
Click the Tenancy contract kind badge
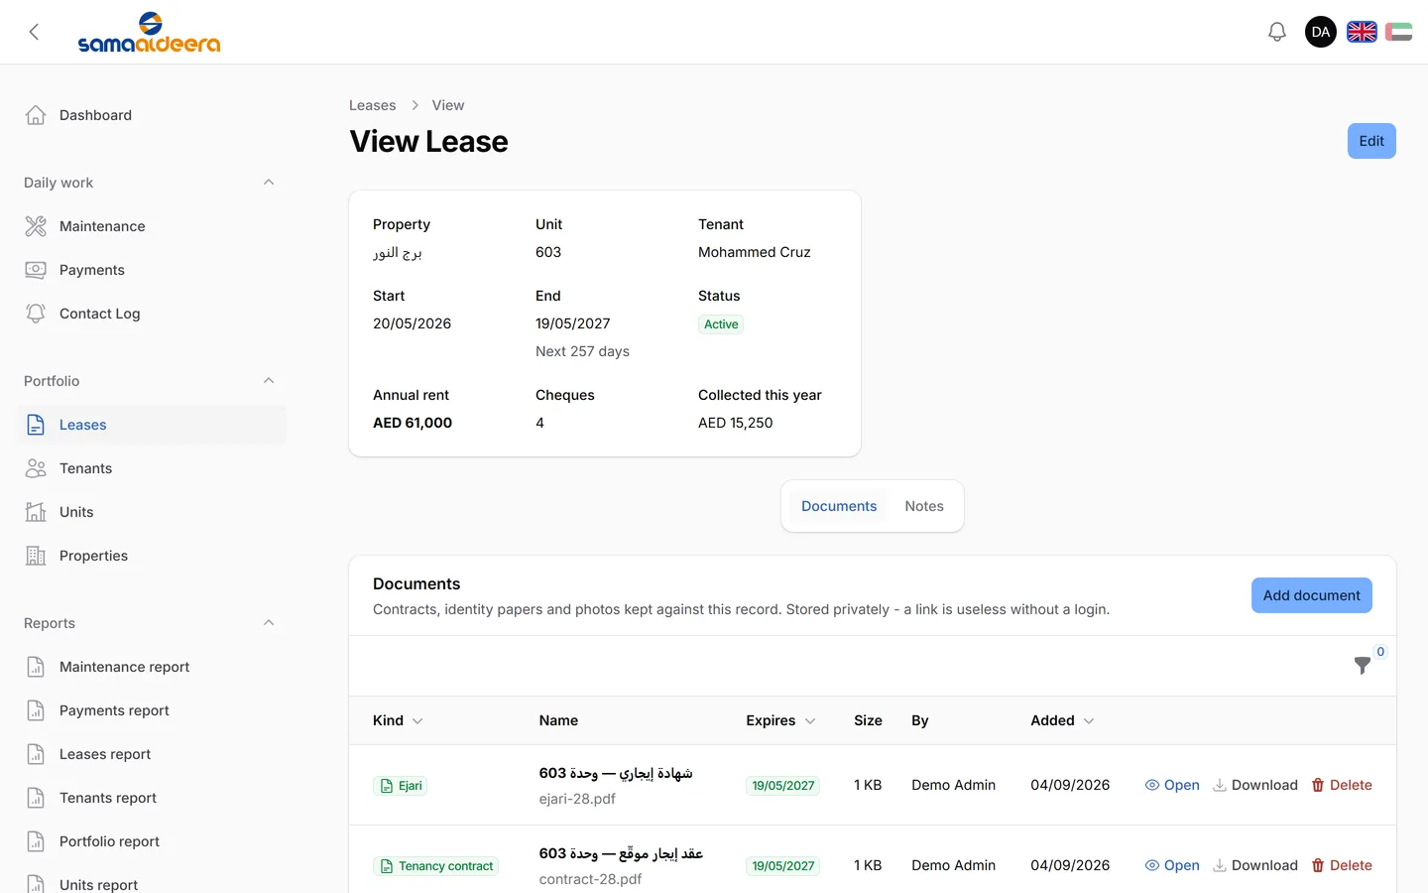[x=436, y=866]
